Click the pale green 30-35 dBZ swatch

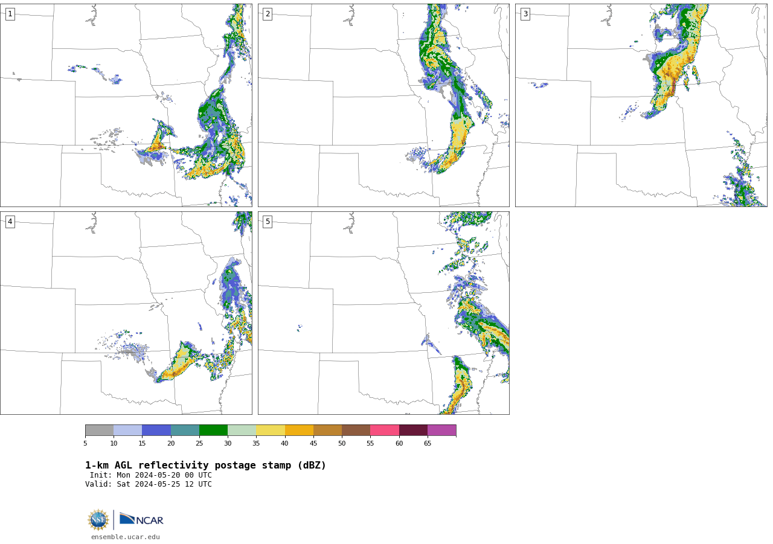[242, 430]
